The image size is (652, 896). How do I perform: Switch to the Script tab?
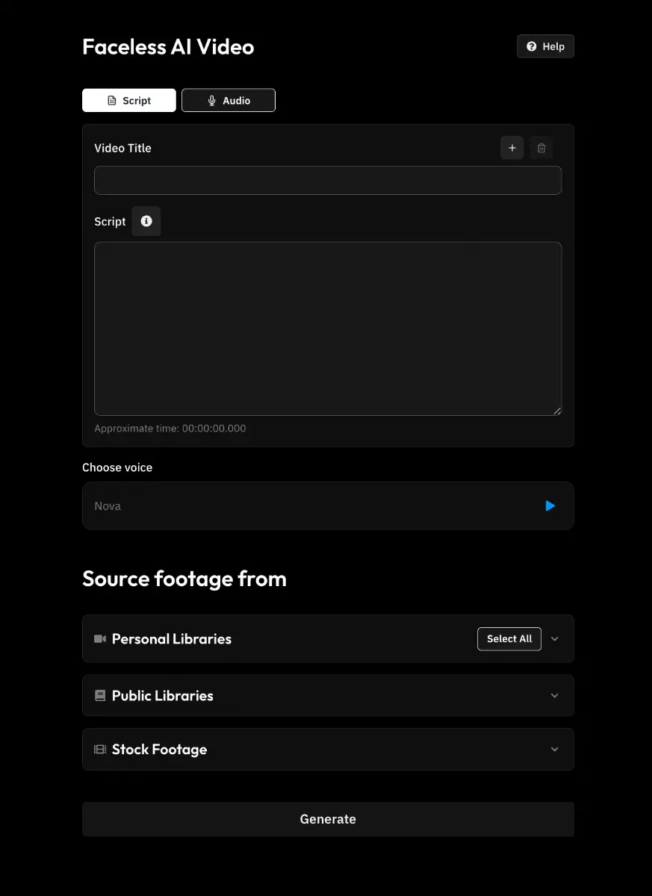point(129,101)
